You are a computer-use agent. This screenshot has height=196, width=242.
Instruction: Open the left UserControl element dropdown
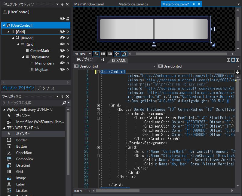coord(154,66)
